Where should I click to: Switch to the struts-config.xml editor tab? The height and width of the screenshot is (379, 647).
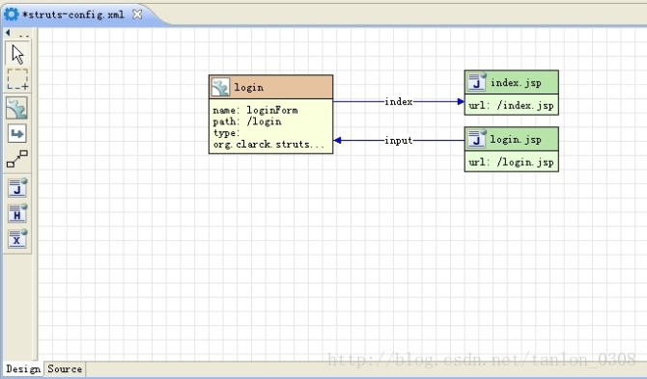73,14
